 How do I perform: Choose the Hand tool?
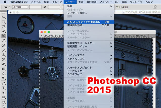[x=4, y=102]
